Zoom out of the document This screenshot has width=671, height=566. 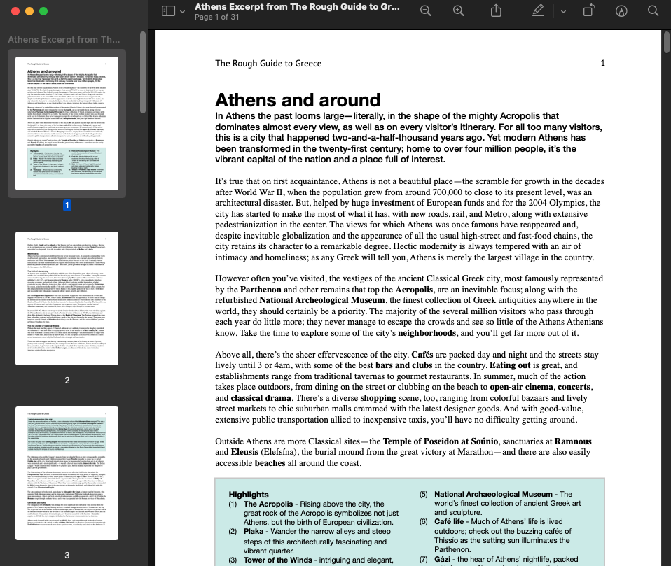pos(425,11)
